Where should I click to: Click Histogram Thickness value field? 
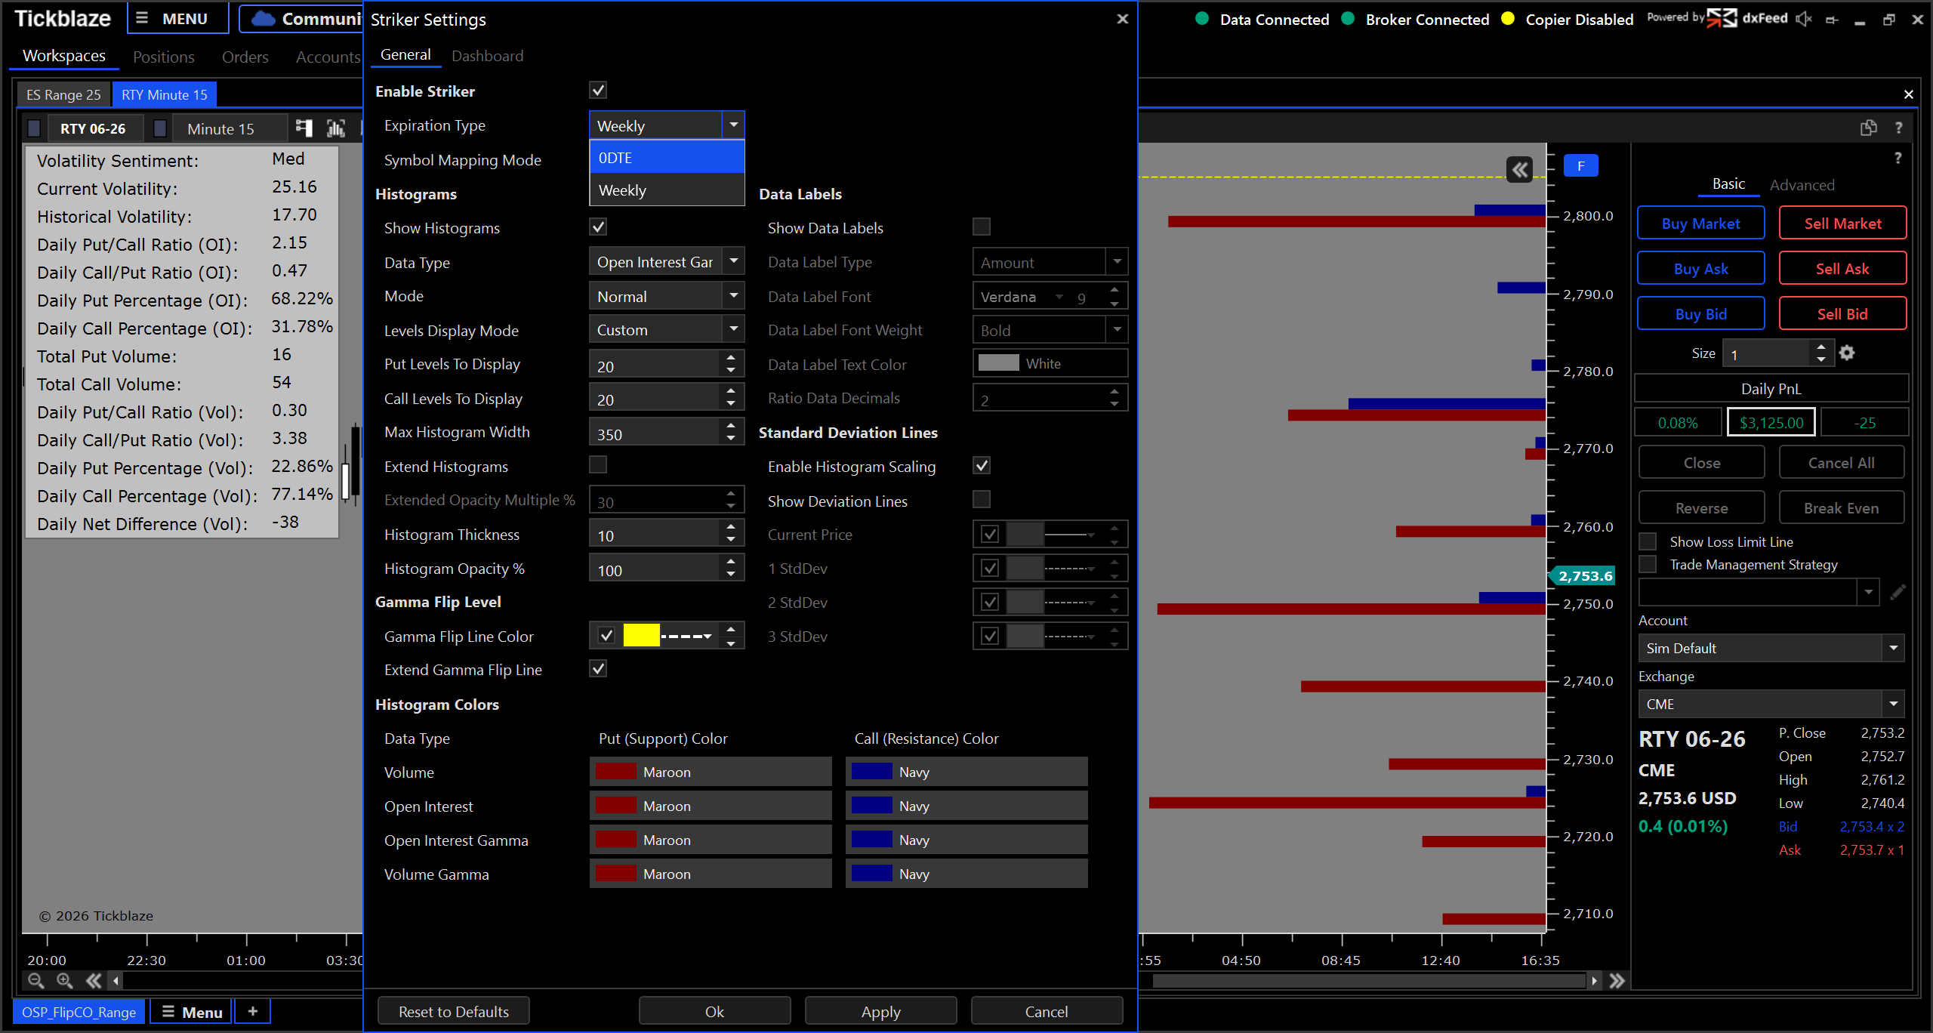click(x=656, y=535)
